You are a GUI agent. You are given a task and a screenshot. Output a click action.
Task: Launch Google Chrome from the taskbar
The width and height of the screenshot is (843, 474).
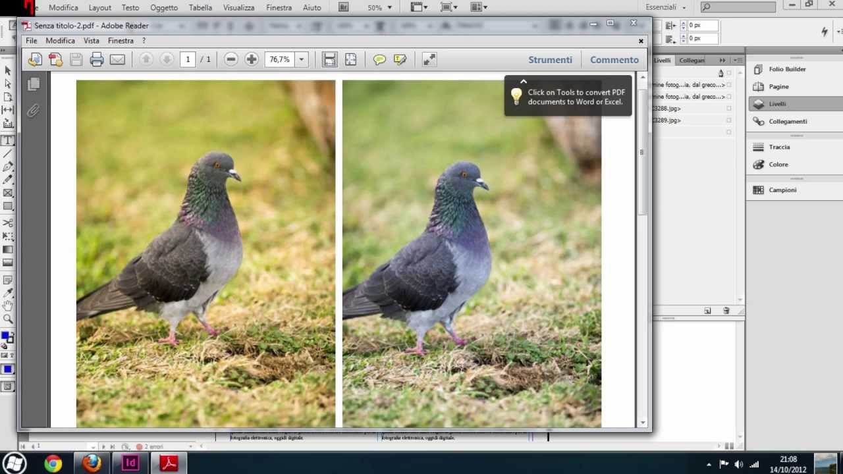(x=53, y=463)
